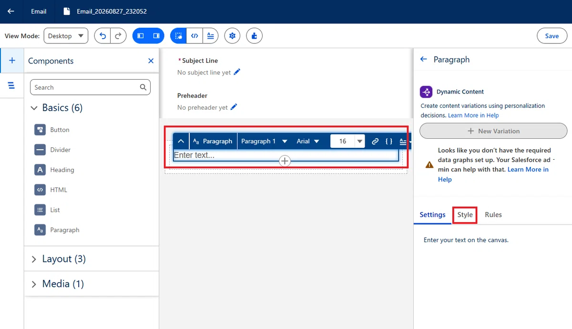Open the puzzle-piece extensions button
This screenshot has height=329, width=572.
255,36
